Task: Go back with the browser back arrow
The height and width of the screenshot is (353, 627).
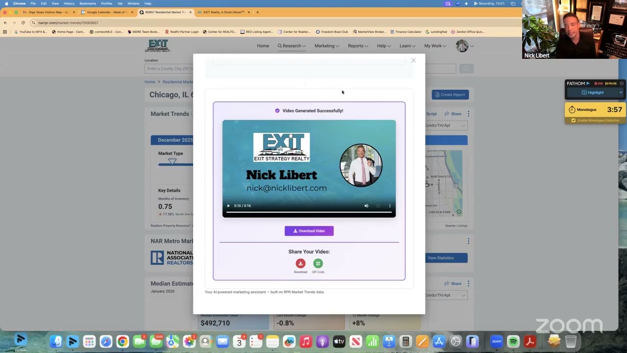Action: click(x=5, y=23)
